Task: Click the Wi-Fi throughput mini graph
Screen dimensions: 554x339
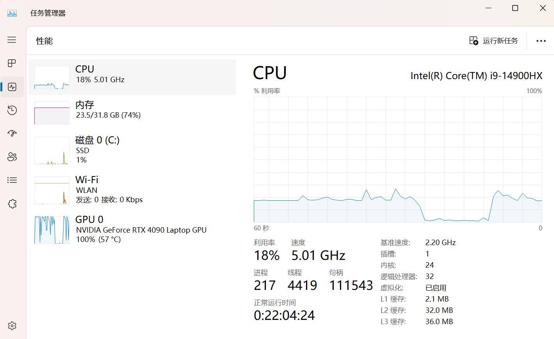Action: pyautogui.click(x=52, y=190)
